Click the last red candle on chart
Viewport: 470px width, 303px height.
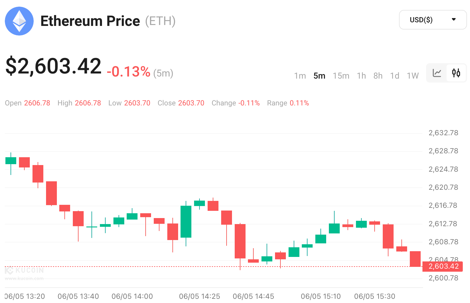coord(415,259)
